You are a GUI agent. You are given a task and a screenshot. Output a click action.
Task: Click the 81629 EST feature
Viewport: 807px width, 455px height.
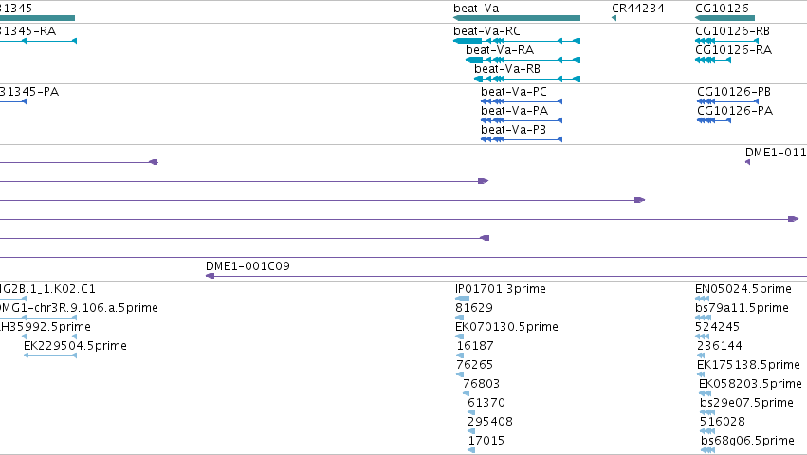click(x=460, y=318)
